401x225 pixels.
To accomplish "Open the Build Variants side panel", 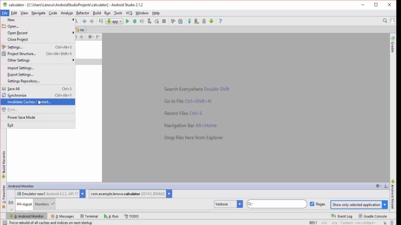I will (x=4, y=165).
